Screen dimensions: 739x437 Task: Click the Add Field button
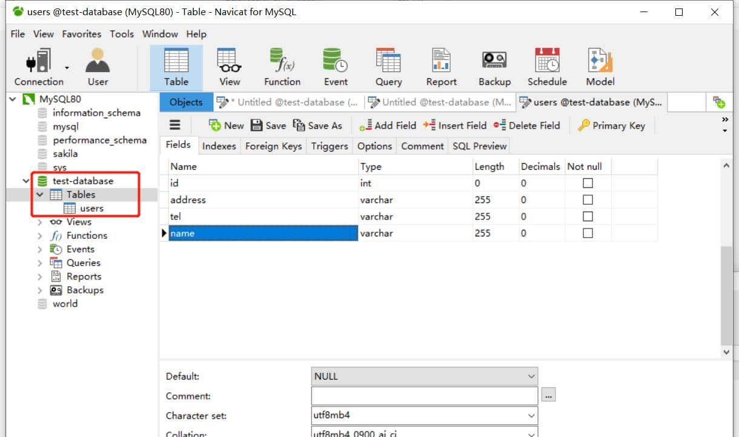click(x=388, y=125)
